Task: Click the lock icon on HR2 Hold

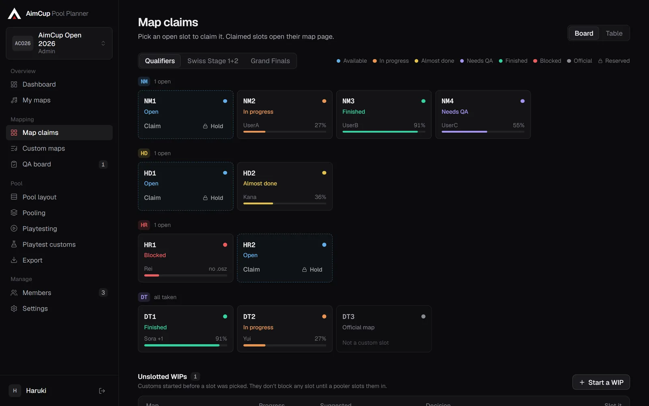Action: [x=304, y=270]
